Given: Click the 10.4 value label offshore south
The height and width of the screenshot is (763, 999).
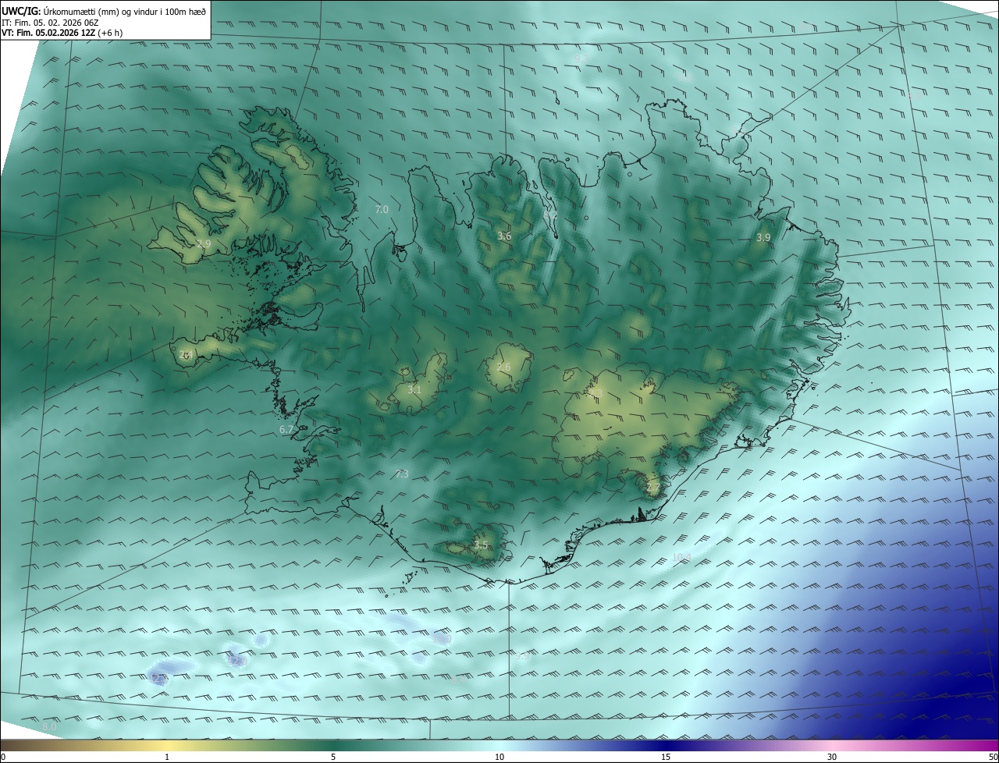Looking at the screenshot, I should click(x=681, y=557).
